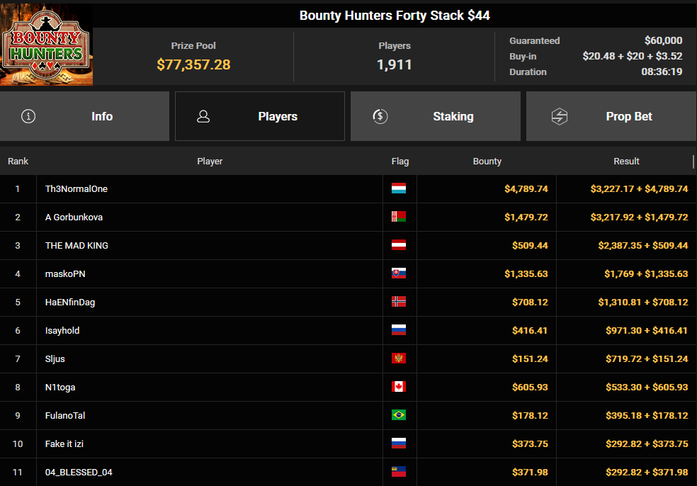Select player THE MAD KING
The image size is (697, 486).
click(x=76, y=245)
